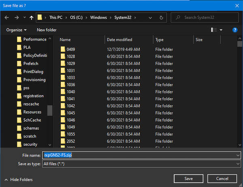Select the 1049 folder icon
The image size is (243, 187).
(63, 127)
